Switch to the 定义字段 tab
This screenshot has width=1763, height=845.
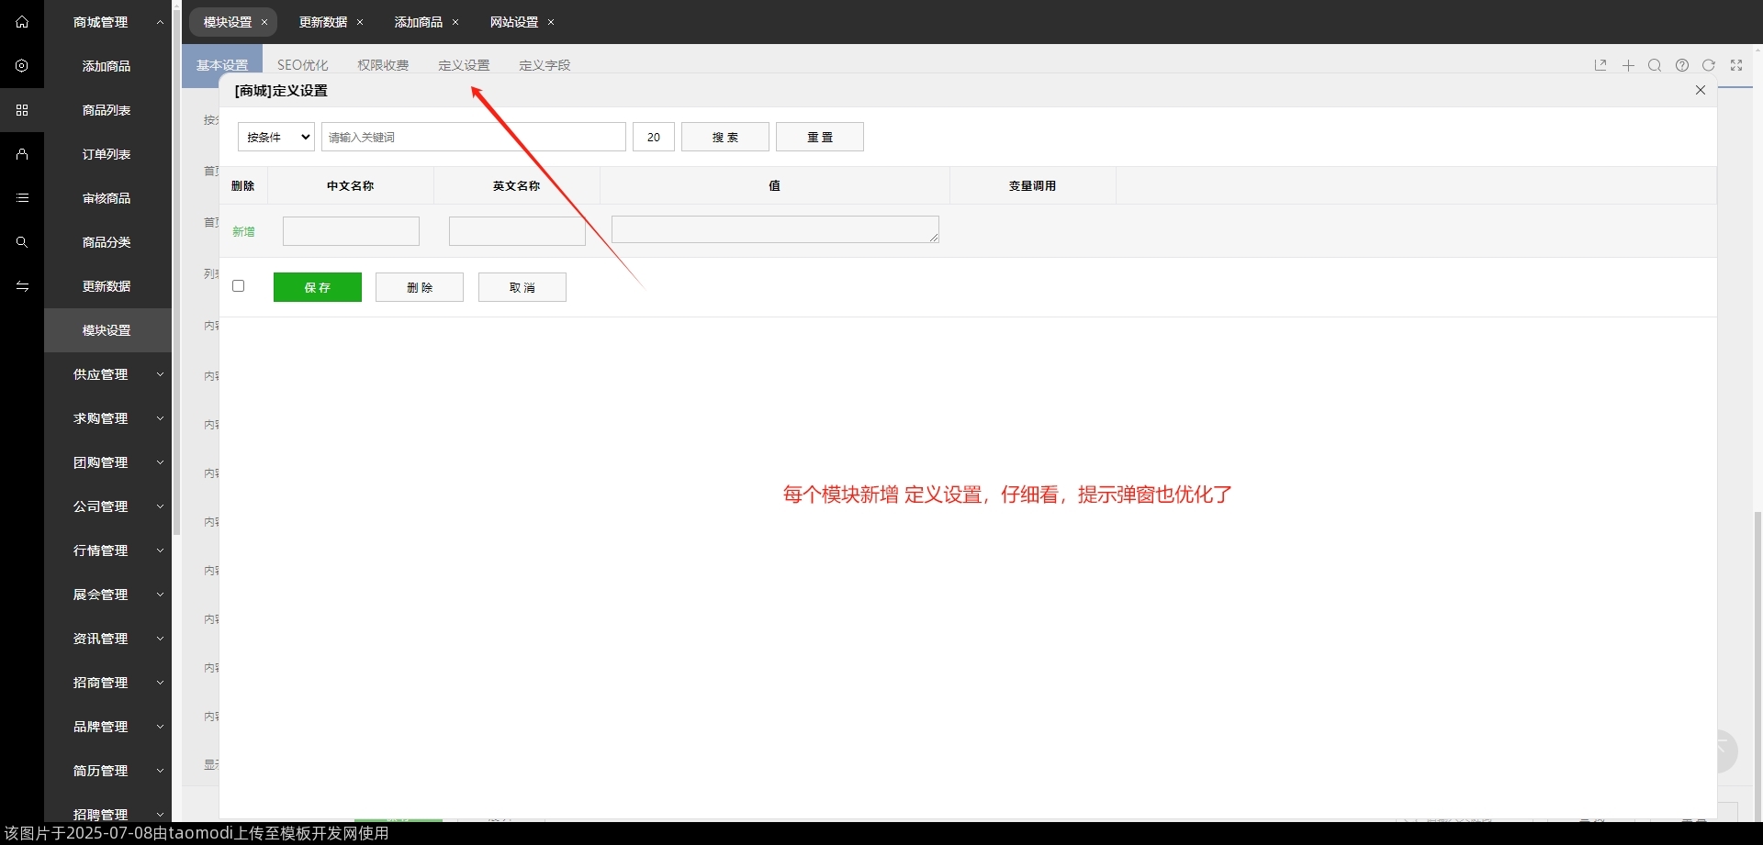(545, 65)
